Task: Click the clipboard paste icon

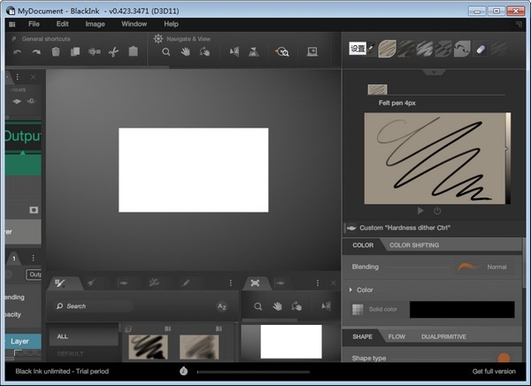Action: coord(133,52)
